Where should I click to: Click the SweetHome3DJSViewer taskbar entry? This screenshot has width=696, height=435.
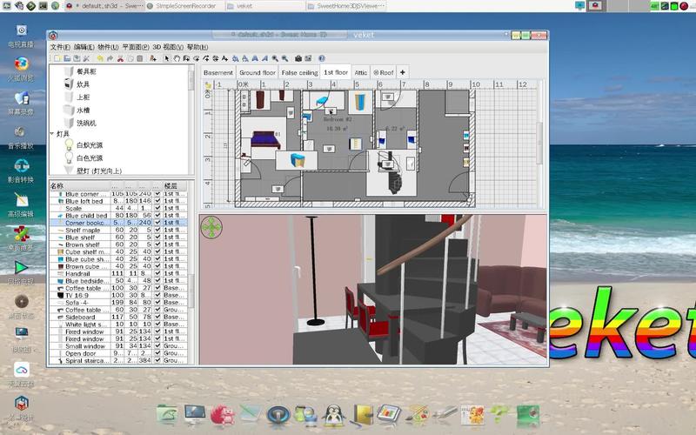pyautogui.click(x=346, y=6)
